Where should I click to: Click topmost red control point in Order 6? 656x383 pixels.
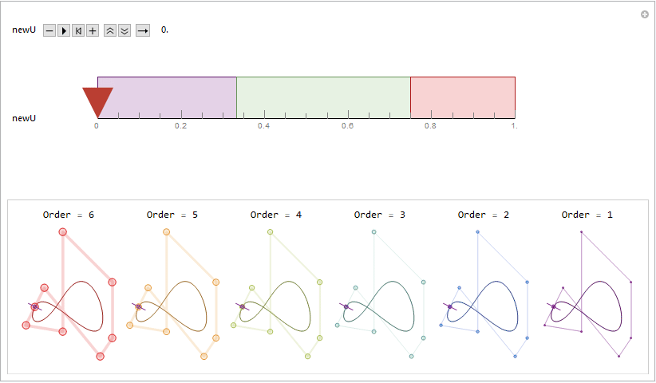click(63, 232)
